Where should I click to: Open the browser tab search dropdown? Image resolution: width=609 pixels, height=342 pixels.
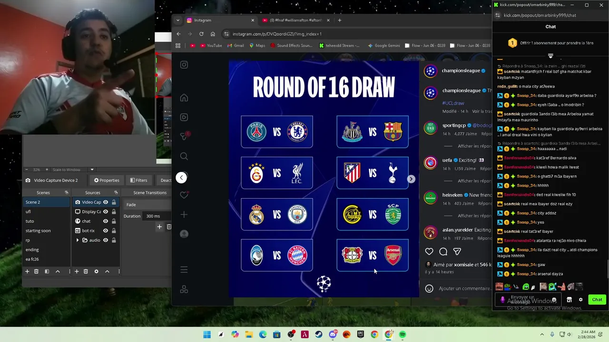click(x=177, y=20)
